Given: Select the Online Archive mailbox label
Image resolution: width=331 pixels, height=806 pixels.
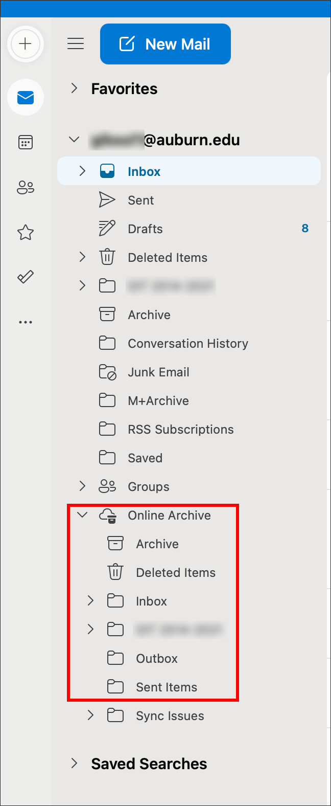Looking at the screenshot, I should click(169, 516).
